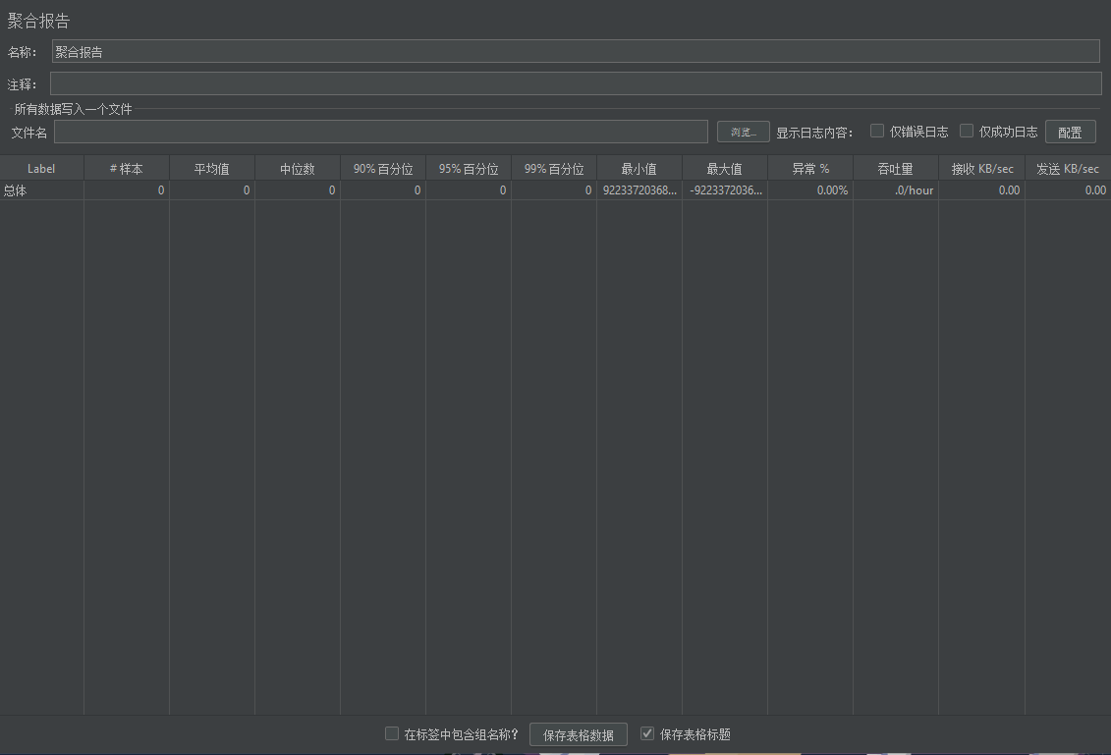Click the 发送 KB/sec column header
Viewport: 1111px width, 755px height.
pos(1068,169)
